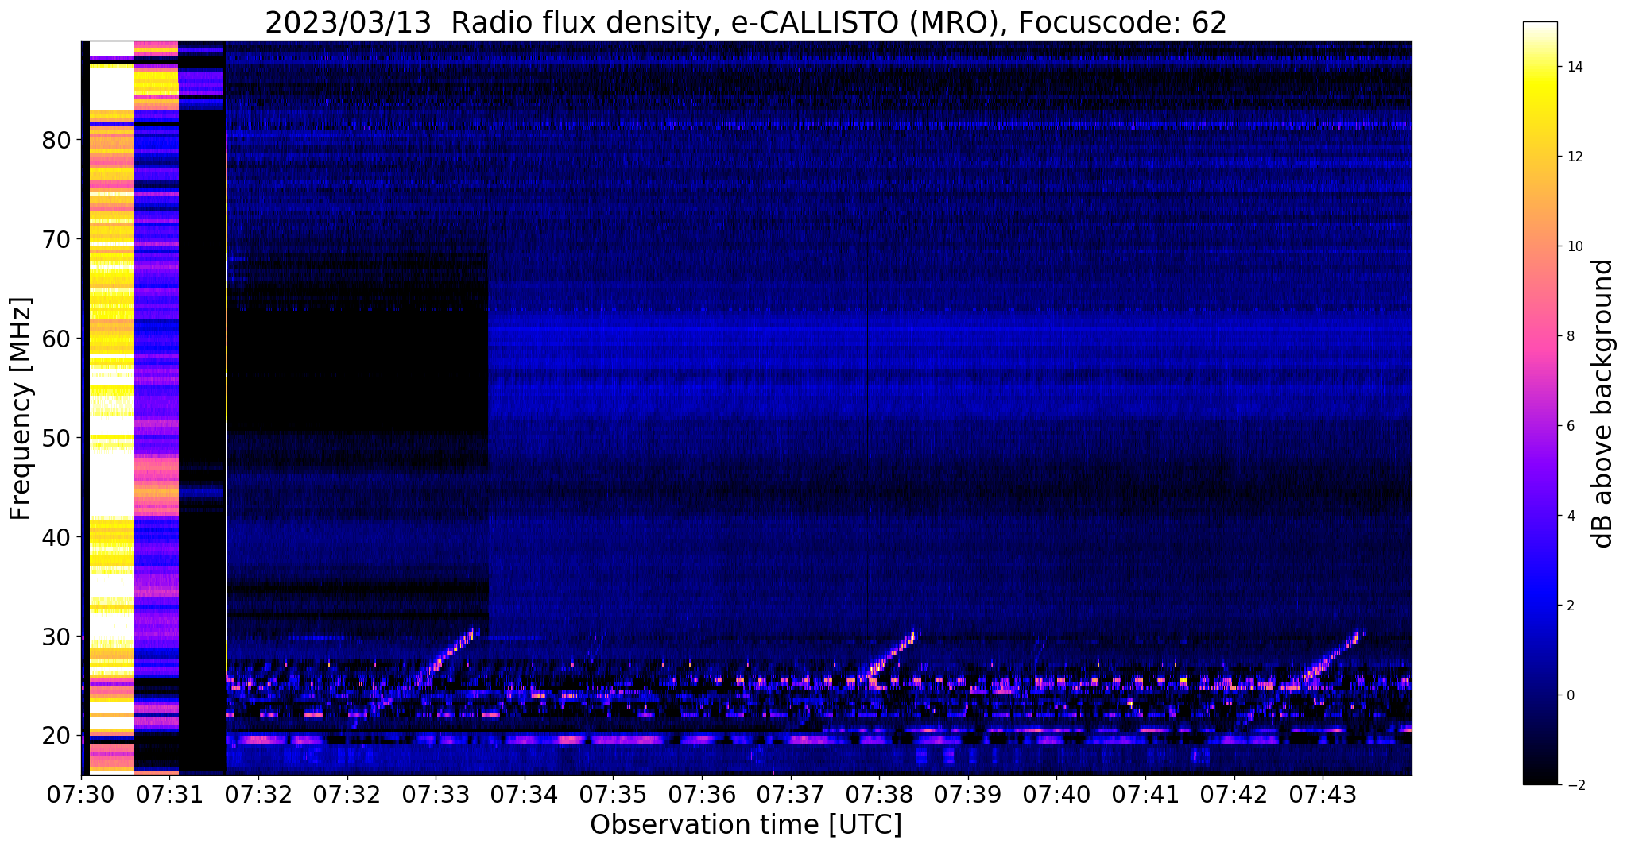Click the 50 MHz frequency tick label
1627x848 pixels.
[56, 438]
